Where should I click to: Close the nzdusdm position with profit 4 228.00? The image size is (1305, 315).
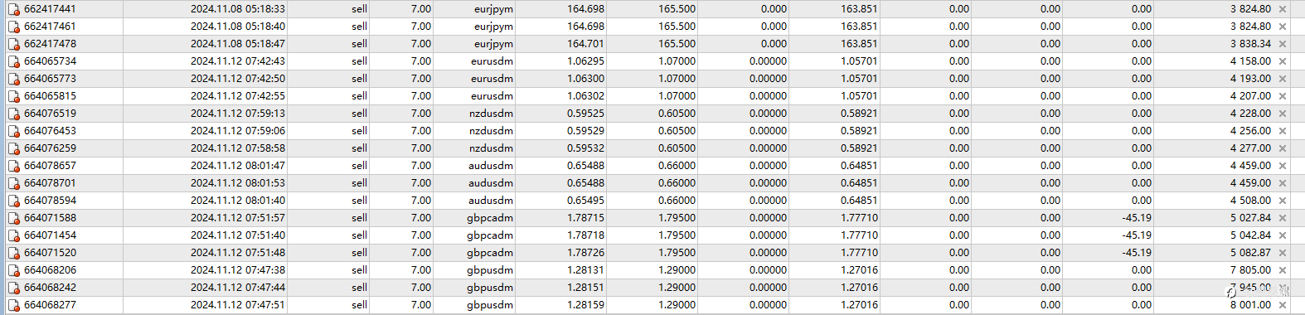[x=1283, y=114]
